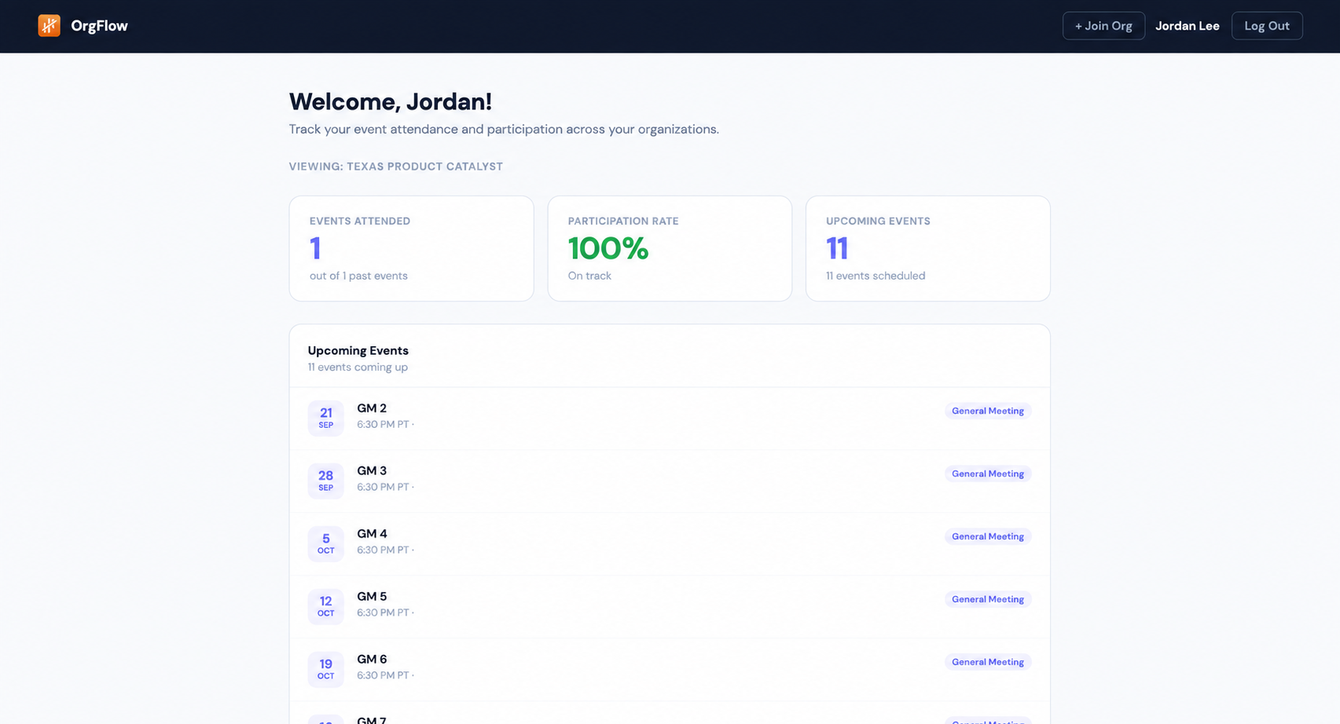Viewport: 1340px width, 724px height.
Task: Click the 'out of 1 past events' text
Action: coord(358,276)
